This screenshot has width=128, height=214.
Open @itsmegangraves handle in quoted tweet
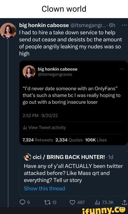pos(55,74)
